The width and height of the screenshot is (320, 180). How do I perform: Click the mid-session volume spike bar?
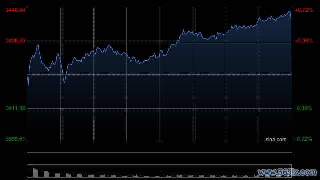pos(161,174)
